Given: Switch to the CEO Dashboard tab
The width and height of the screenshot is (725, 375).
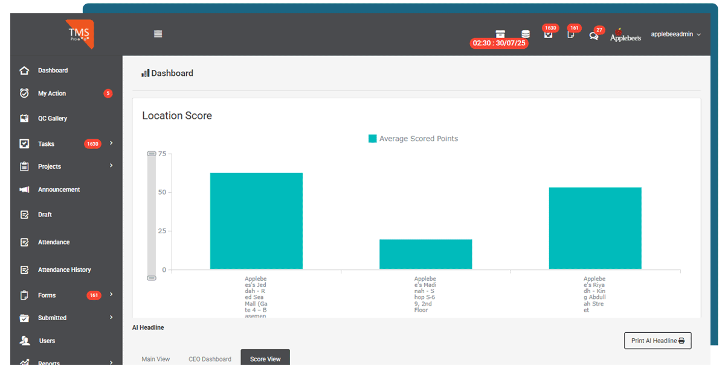Looking at the screenshot, I should click(210, 359).
